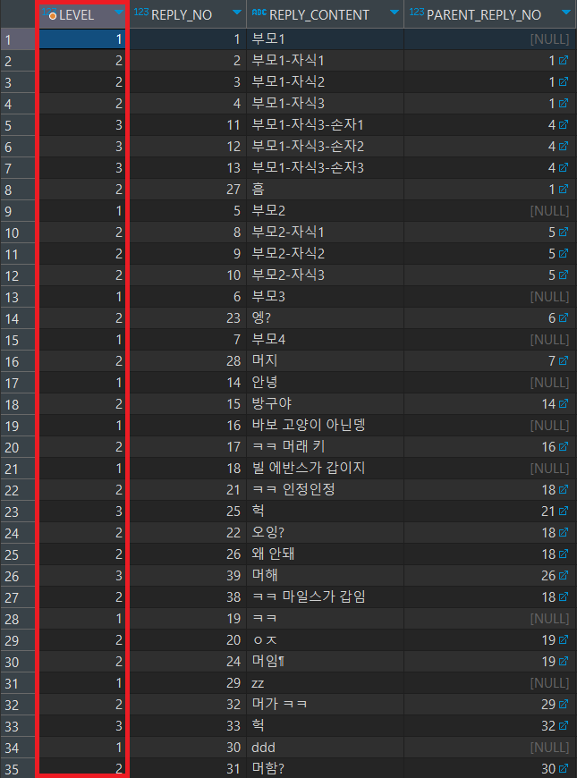
Task: Click the LEVEL column header
Action: tap(82, 14)
